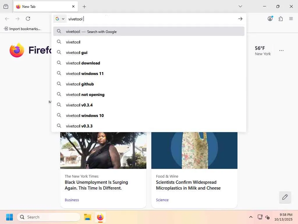This screenshot has height=224, width=298.
Task: Click the 'Food & Wine' source label
Action: pyautogui.click(x=167, y=176)
